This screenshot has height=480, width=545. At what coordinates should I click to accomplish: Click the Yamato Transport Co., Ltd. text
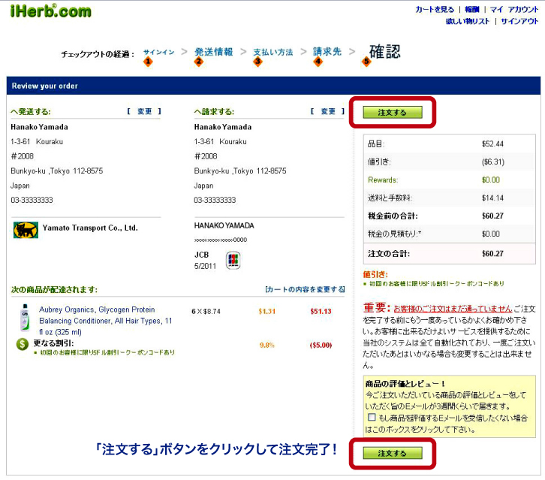pyautogui.click(x=90, y=228)
